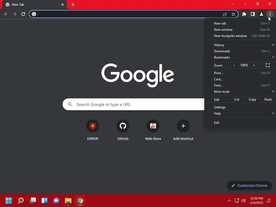Viewport: 276px width, 207px height.
Task: Select the New Tab tab
Action: tap(34, 5)
